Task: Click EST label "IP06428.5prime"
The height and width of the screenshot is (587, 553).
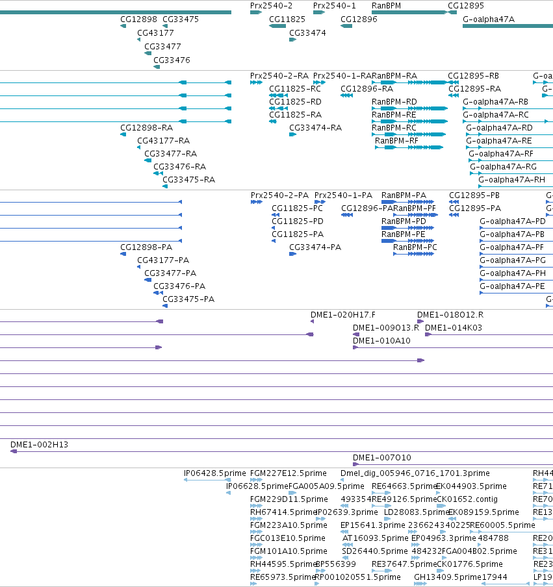Action: 214,473
